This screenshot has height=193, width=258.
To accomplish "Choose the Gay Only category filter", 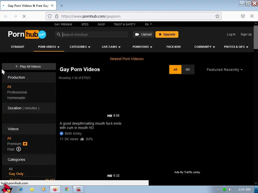I will (16, 174).
